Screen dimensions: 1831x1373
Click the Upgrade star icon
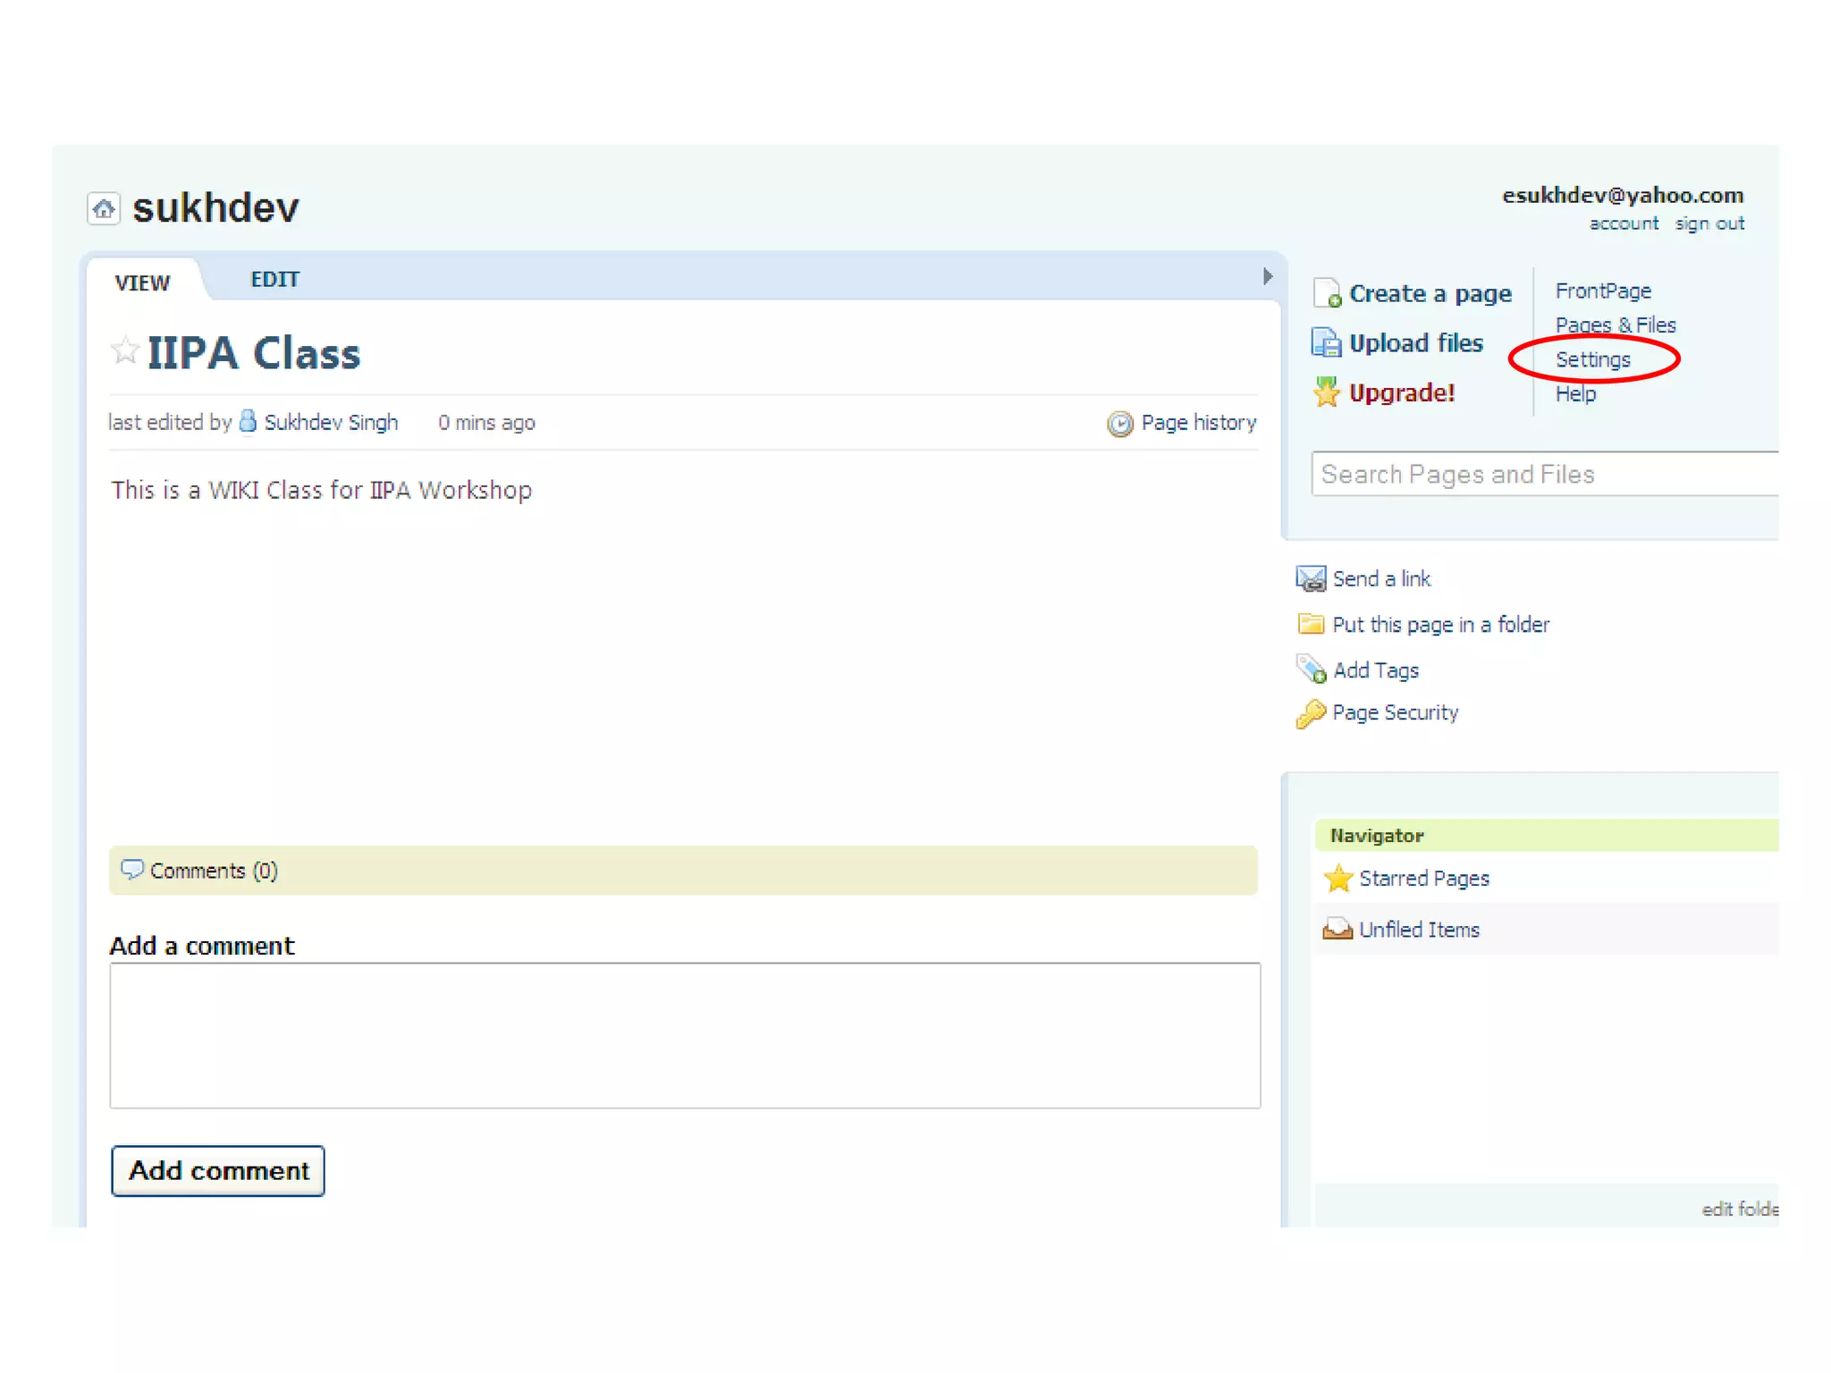(x=1327, y=392)
